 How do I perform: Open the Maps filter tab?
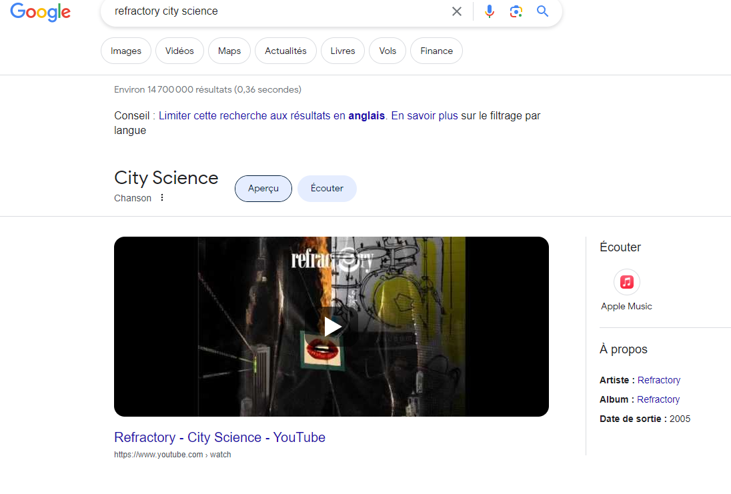pyautogui.click(x=229, y=51)
